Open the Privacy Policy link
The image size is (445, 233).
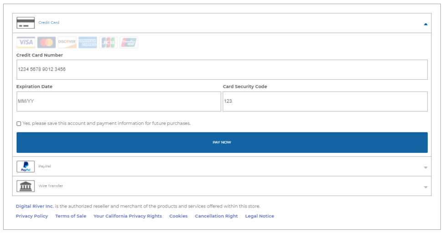click(x=32, y=216)
